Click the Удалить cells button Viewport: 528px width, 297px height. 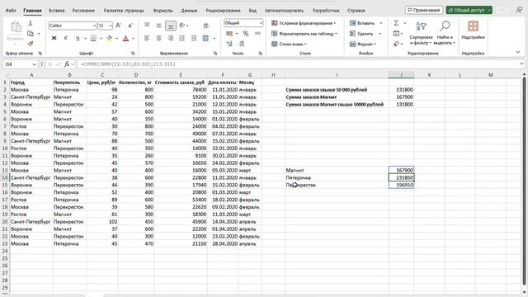click(361, 33)
